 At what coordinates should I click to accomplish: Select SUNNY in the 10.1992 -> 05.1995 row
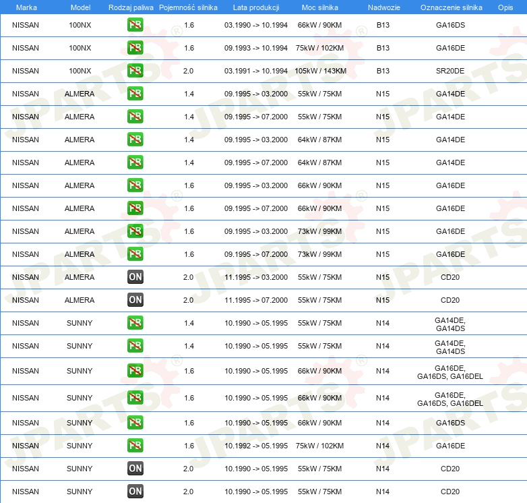[80, 446]
